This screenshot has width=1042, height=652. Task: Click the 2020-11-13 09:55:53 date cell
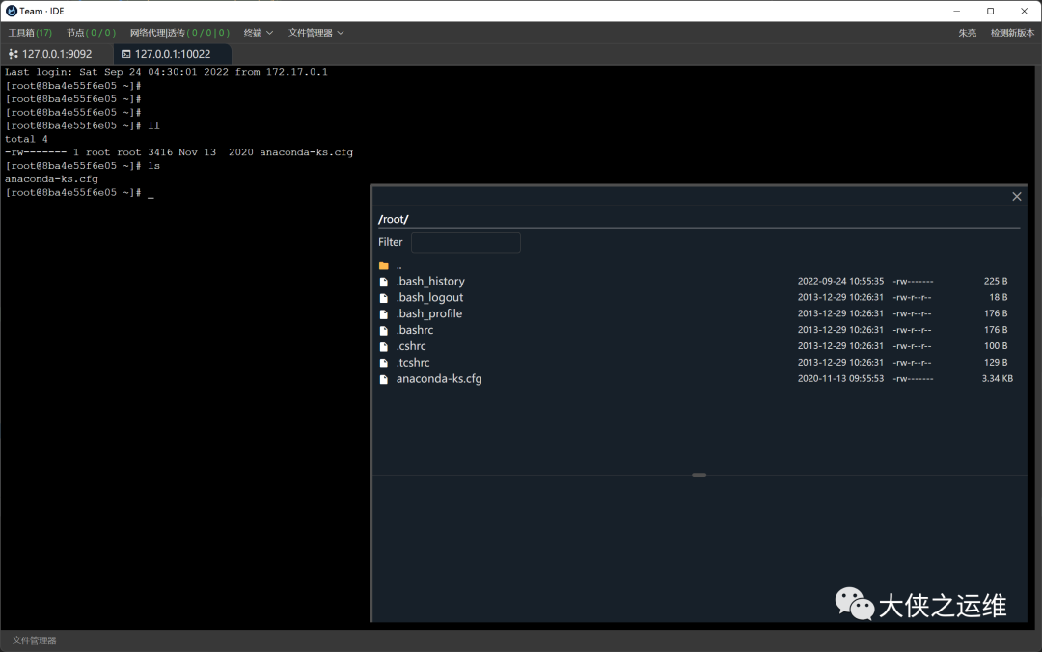point(840,379)
